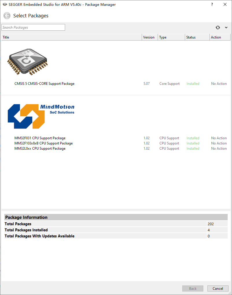Click the Package Information header

pyautogui.click(x=116, y=217)
